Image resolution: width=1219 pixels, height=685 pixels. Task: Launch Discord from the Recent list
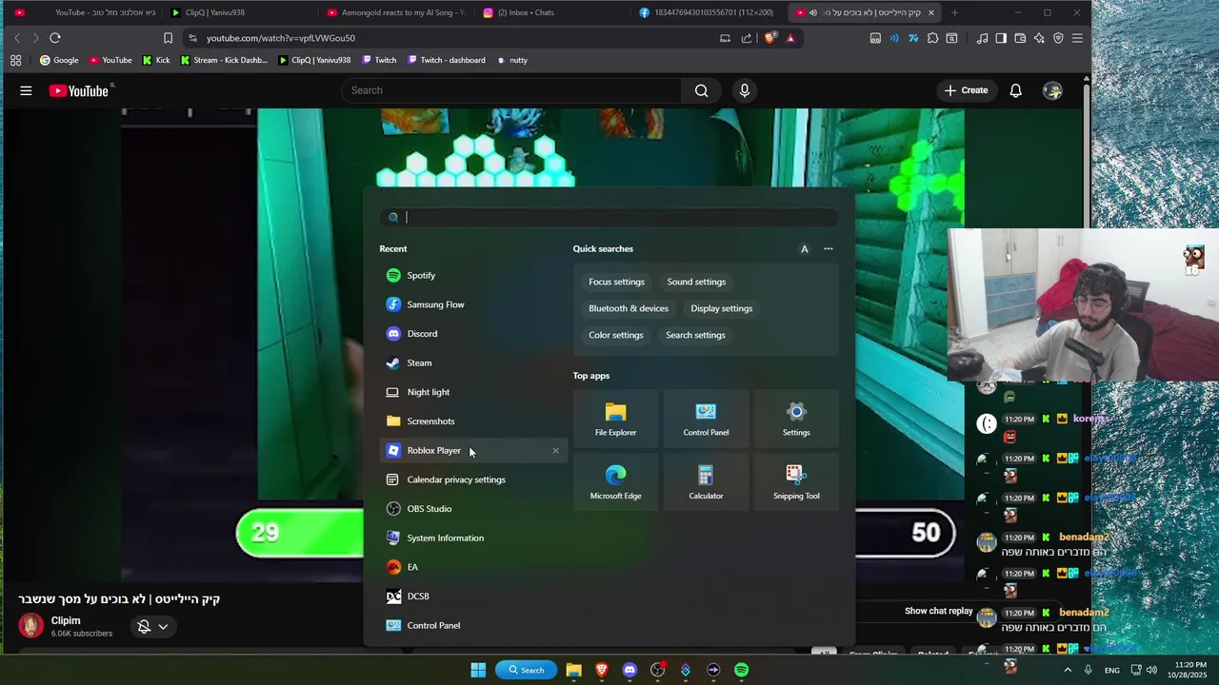coord(473,334)
